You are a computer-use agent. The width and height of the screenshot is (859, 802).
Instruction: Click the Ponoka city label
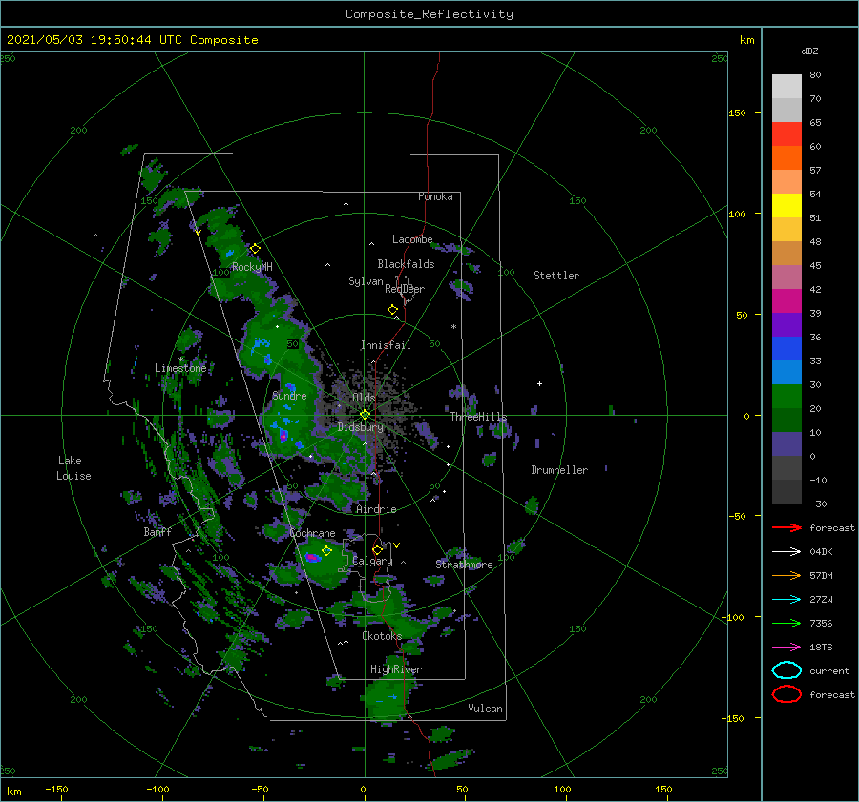pyautogui.click(x=435, y=196)
